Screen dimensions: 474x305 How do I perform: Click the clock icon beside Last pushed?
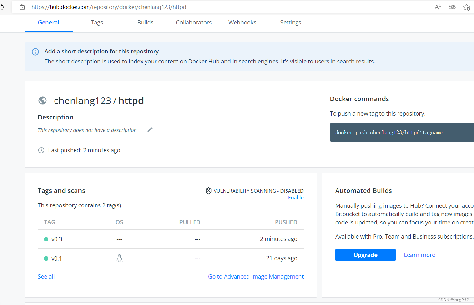point(41,150)
